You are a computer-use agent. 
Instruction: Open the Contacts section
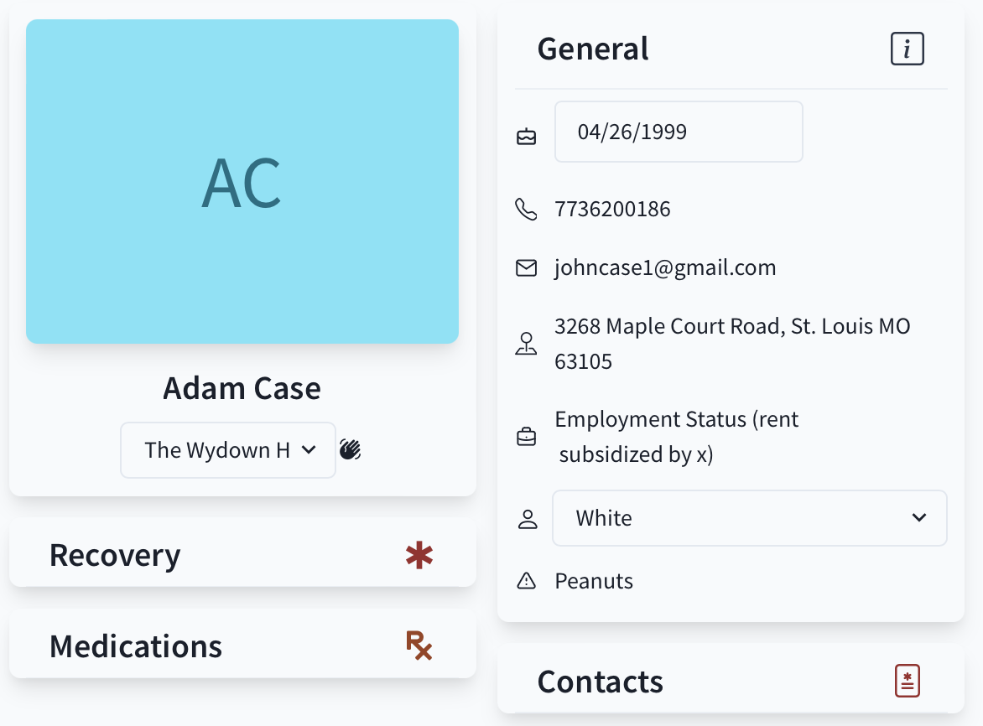pyautogui.click(x=731, y=679)
